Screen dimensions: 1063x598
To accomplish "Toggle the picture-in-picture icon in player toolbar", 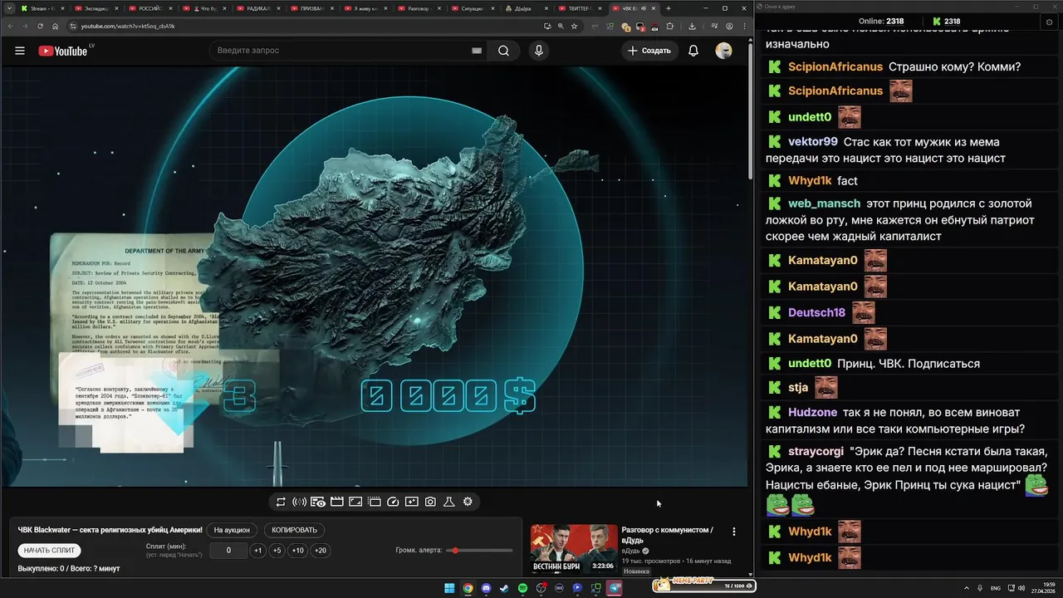I will (x=355, y=502).
